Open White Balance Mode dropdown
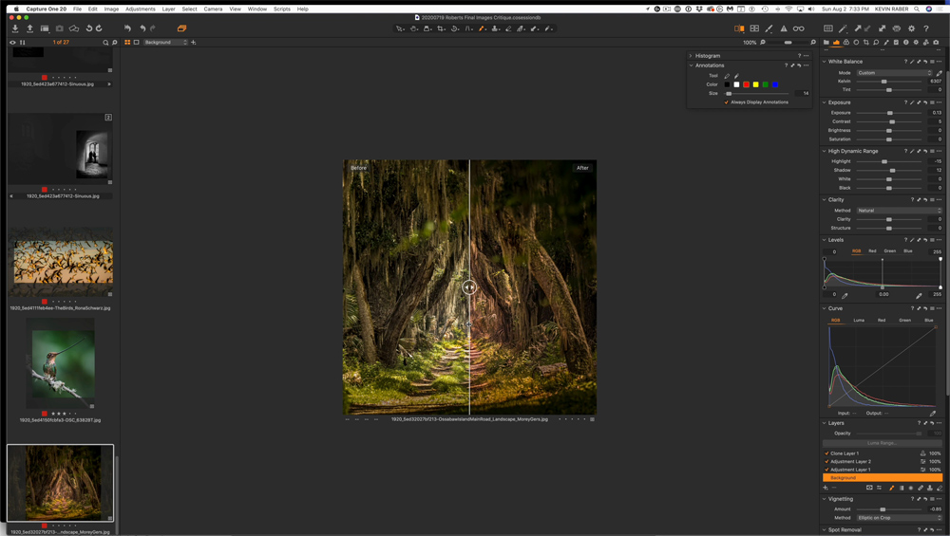 point(894,73)
